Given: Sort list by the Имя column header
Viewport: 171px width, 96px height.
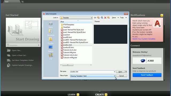Looking at the screenshot, I should pos(76,22).
